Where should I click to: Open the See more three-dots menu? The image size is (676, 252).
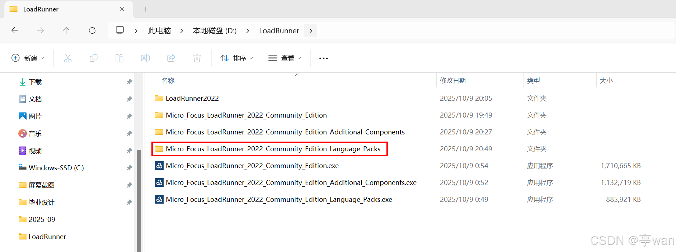[x=324, y=58]
